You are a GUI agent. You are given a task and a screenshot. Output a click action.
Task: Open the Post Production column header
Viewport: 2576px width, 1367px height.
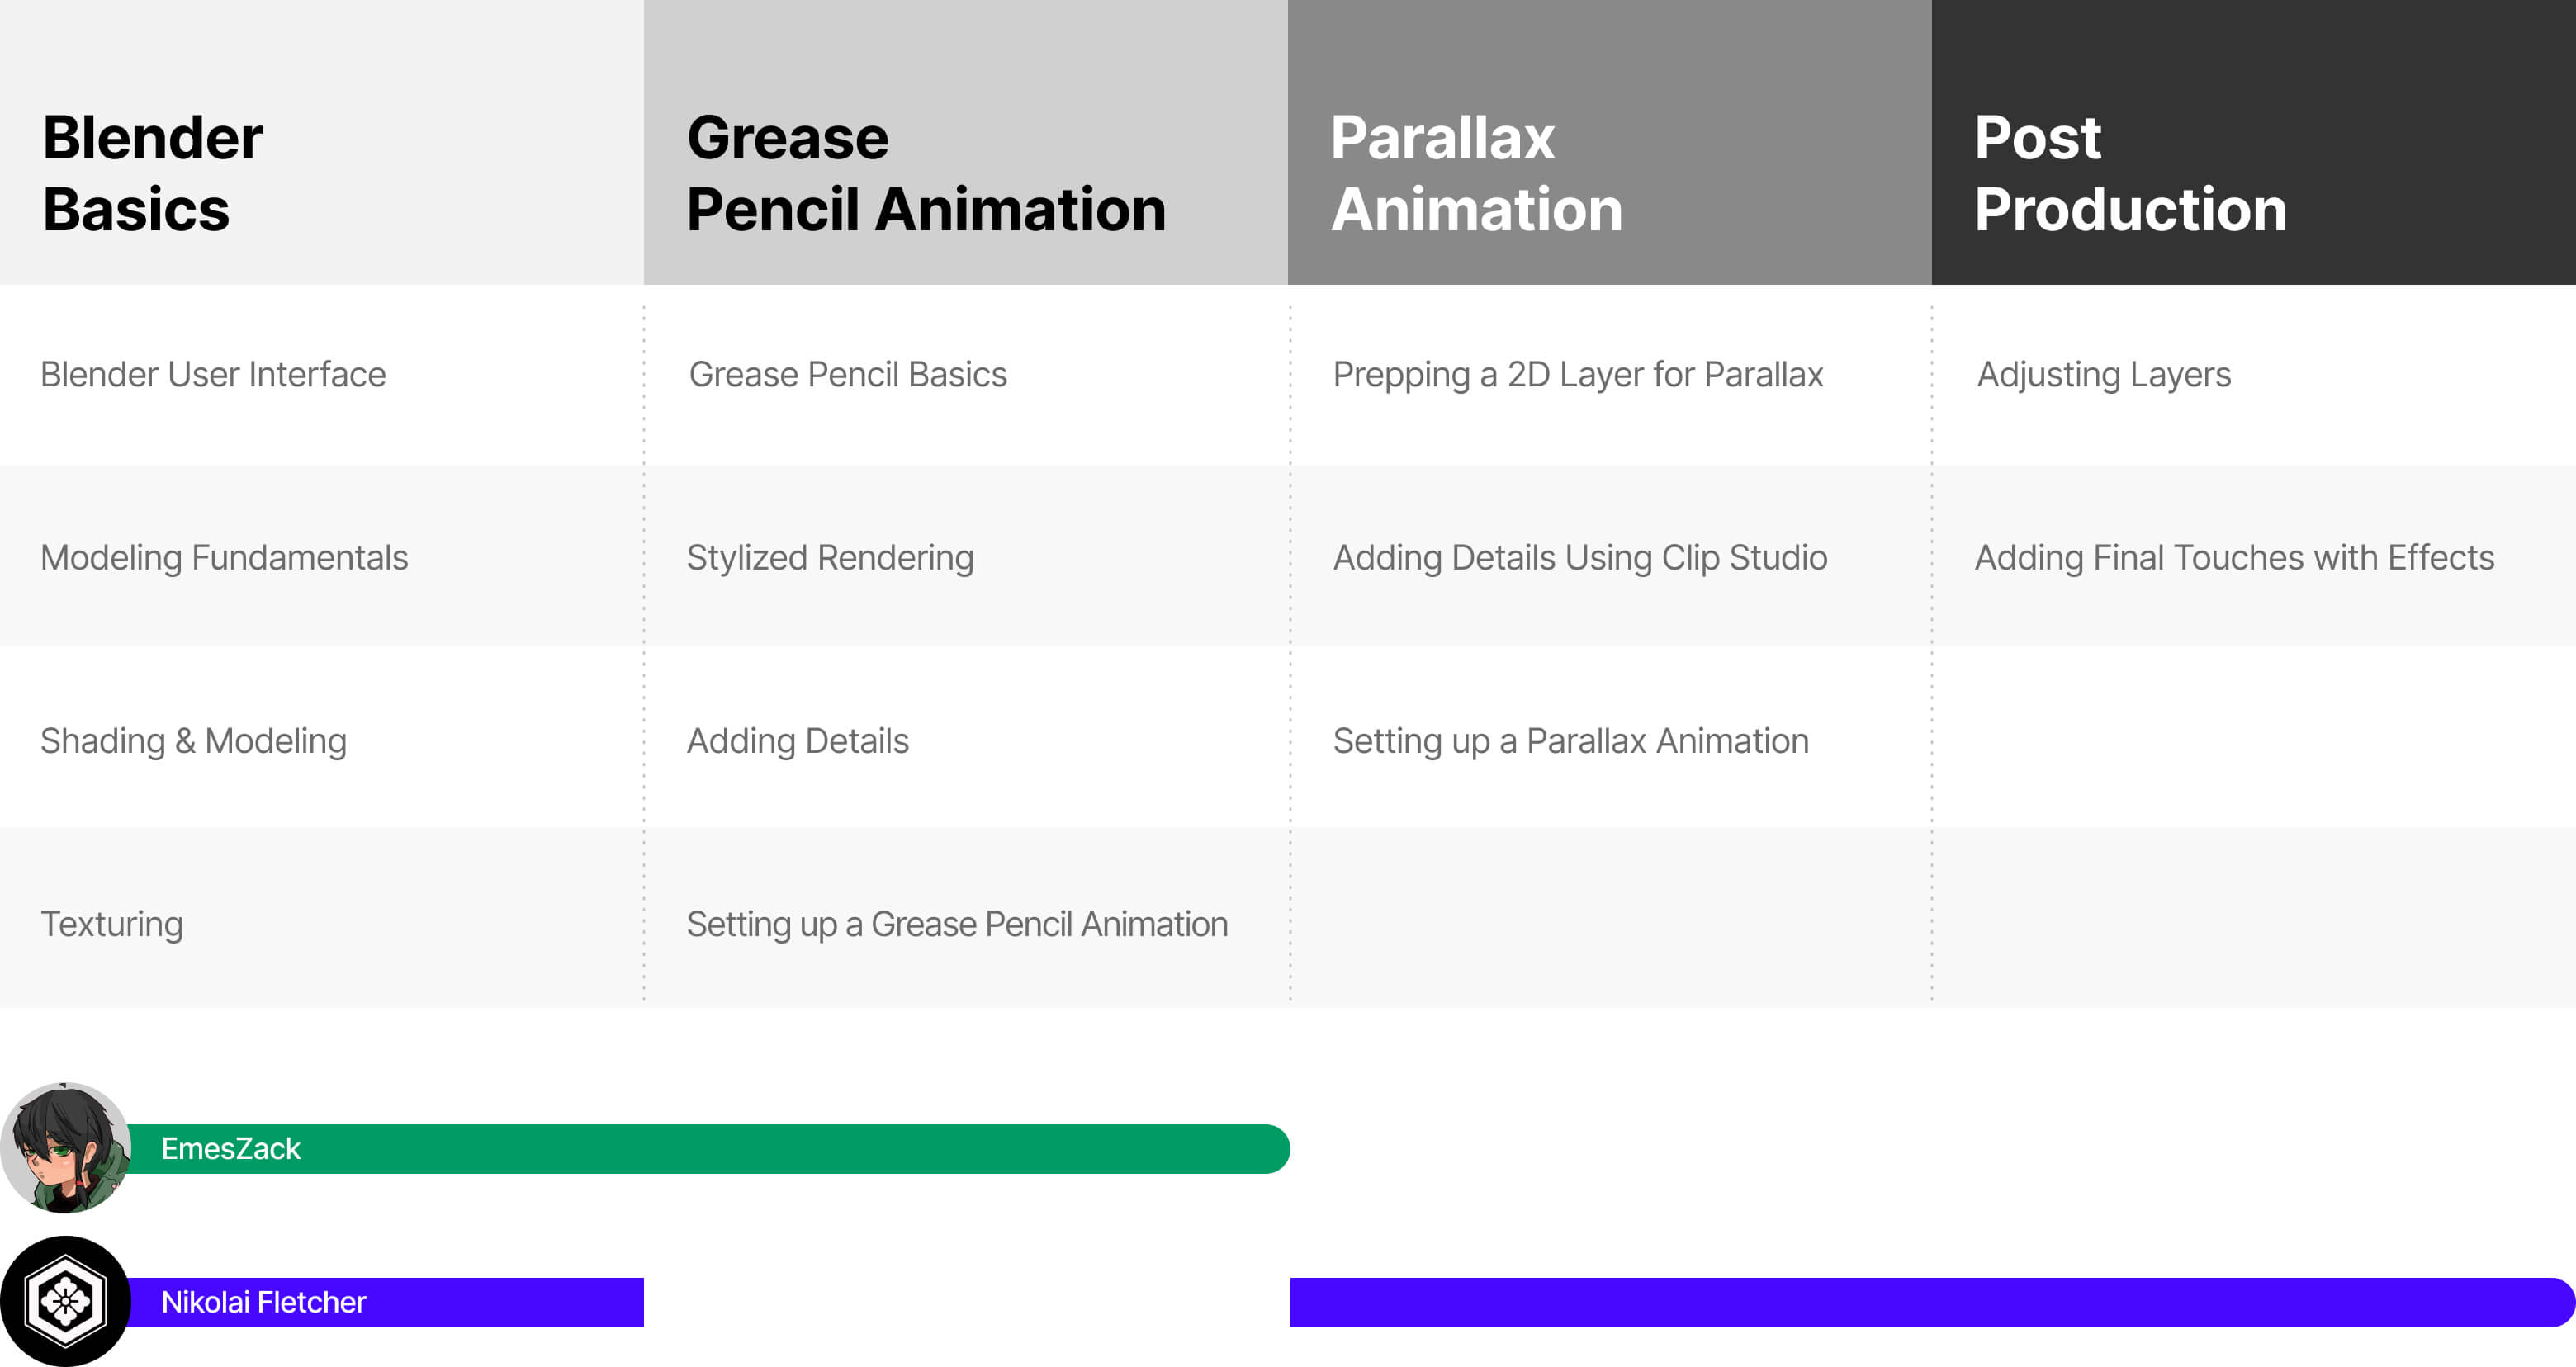2254,142
